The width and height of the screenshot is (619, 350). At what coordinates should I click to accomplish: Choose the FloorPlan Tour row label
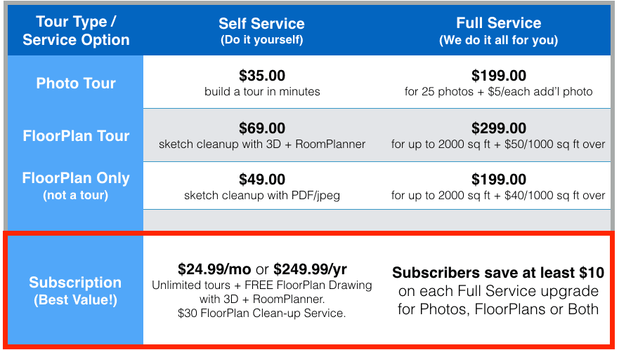[76, 135]
